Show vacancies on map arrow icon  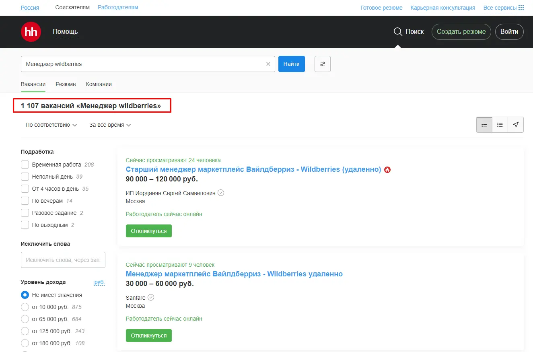click(x=516, y=125)
